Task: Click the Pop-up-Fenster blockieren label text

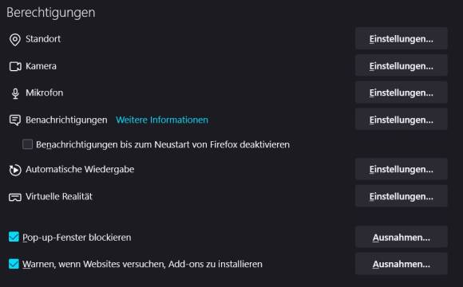Action: click(77, 238)
